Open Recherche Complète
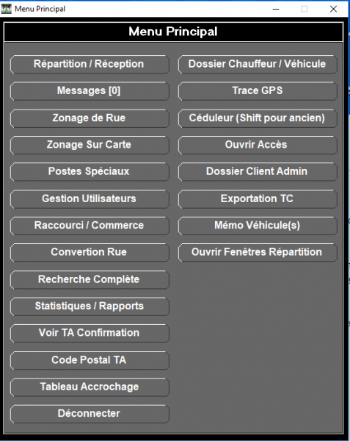Screen dimensions: 350x441 pyautogui.click(x=90, y=279)
